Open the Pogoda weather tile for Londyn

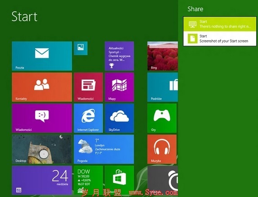pyautogui.click(x=104, y=149)
